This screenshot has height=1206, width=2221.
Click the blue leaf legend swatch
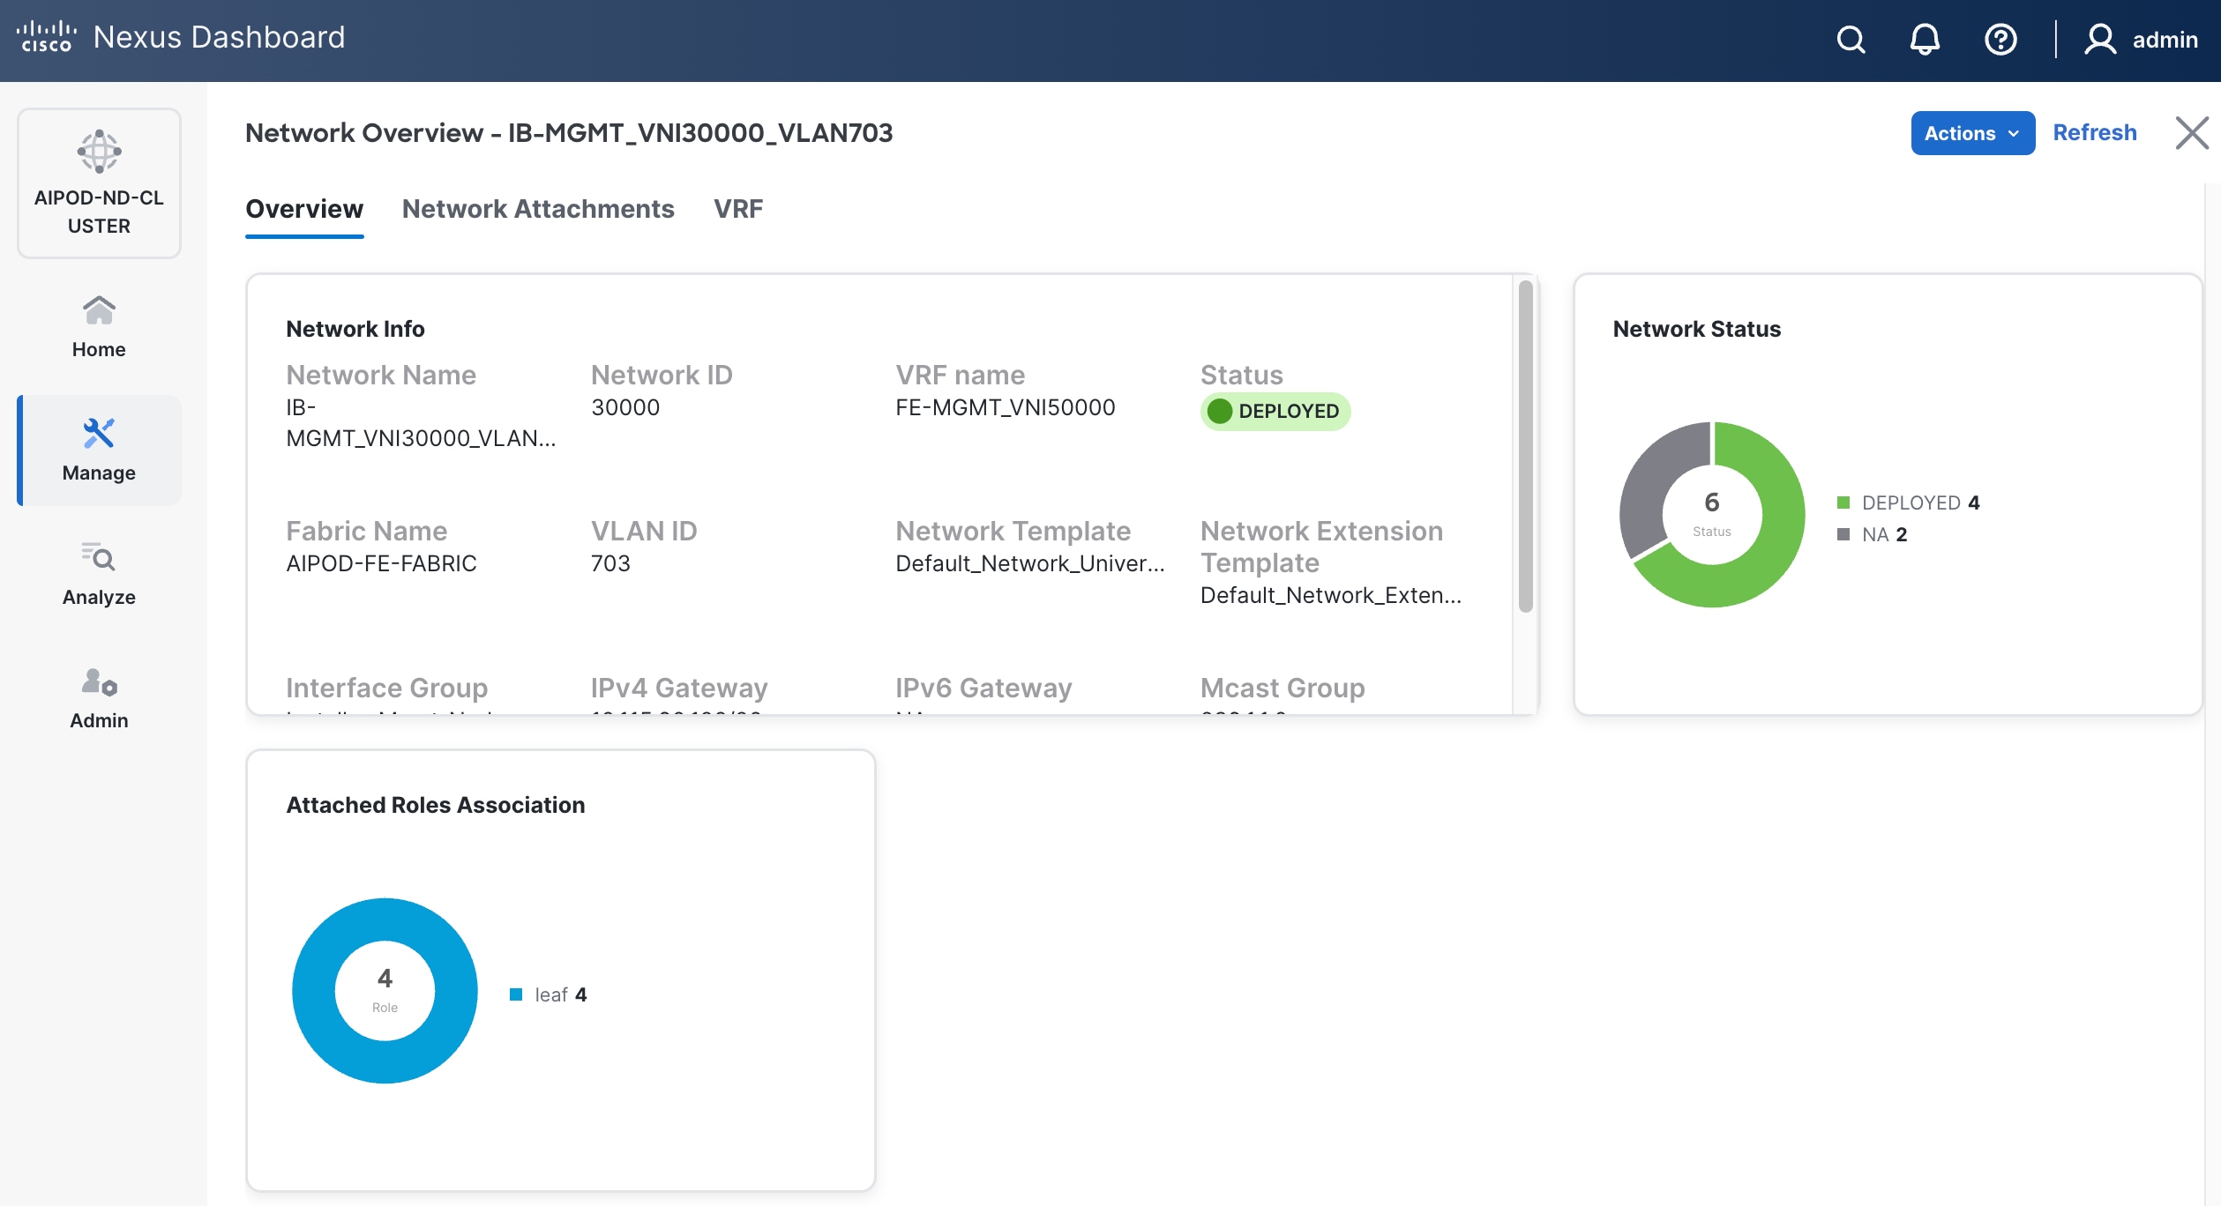coord(516,994)
